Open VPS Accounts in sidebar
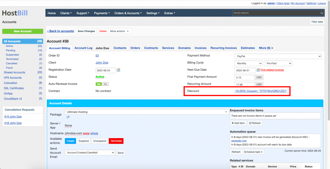 13,78
